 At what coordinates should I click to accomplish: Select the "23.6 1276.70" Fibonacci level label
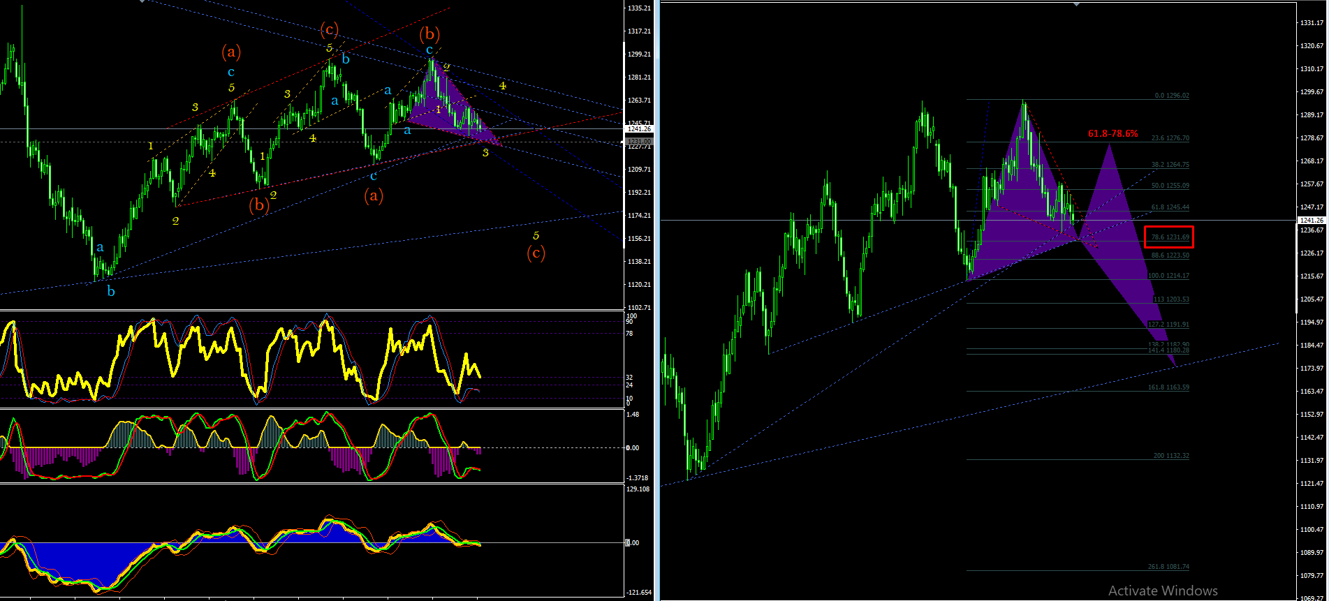click(x=1170, y=138)
